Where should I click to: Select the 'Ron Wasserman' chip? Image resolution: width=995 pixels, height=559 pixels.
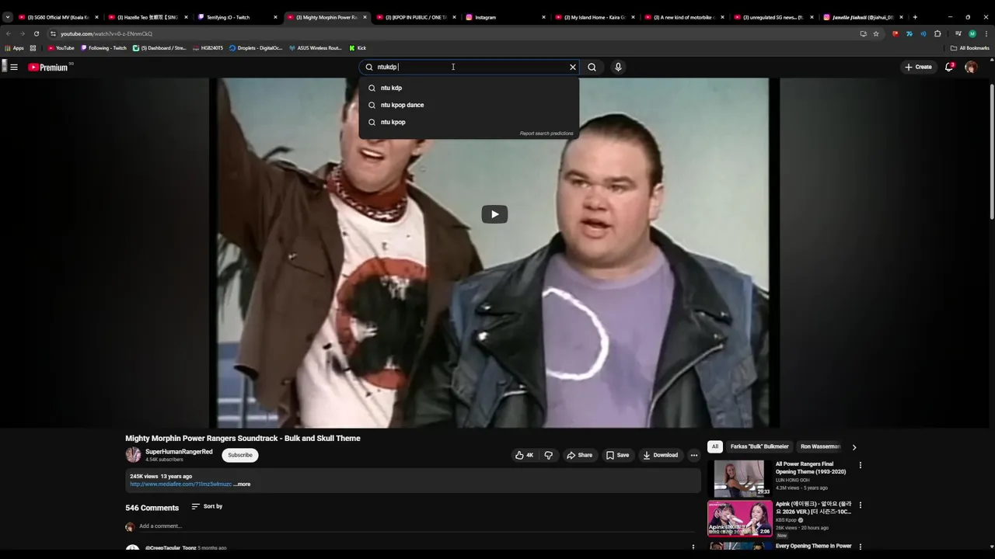[820, 446]
